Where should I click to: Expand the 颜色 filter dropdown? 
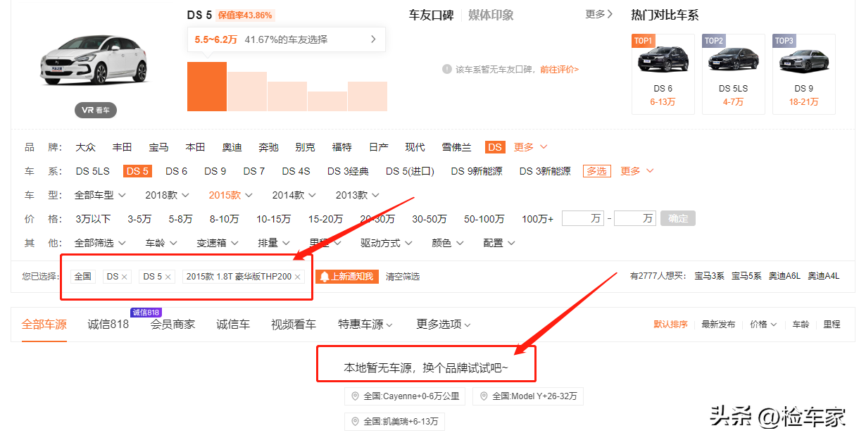[447, 243]
